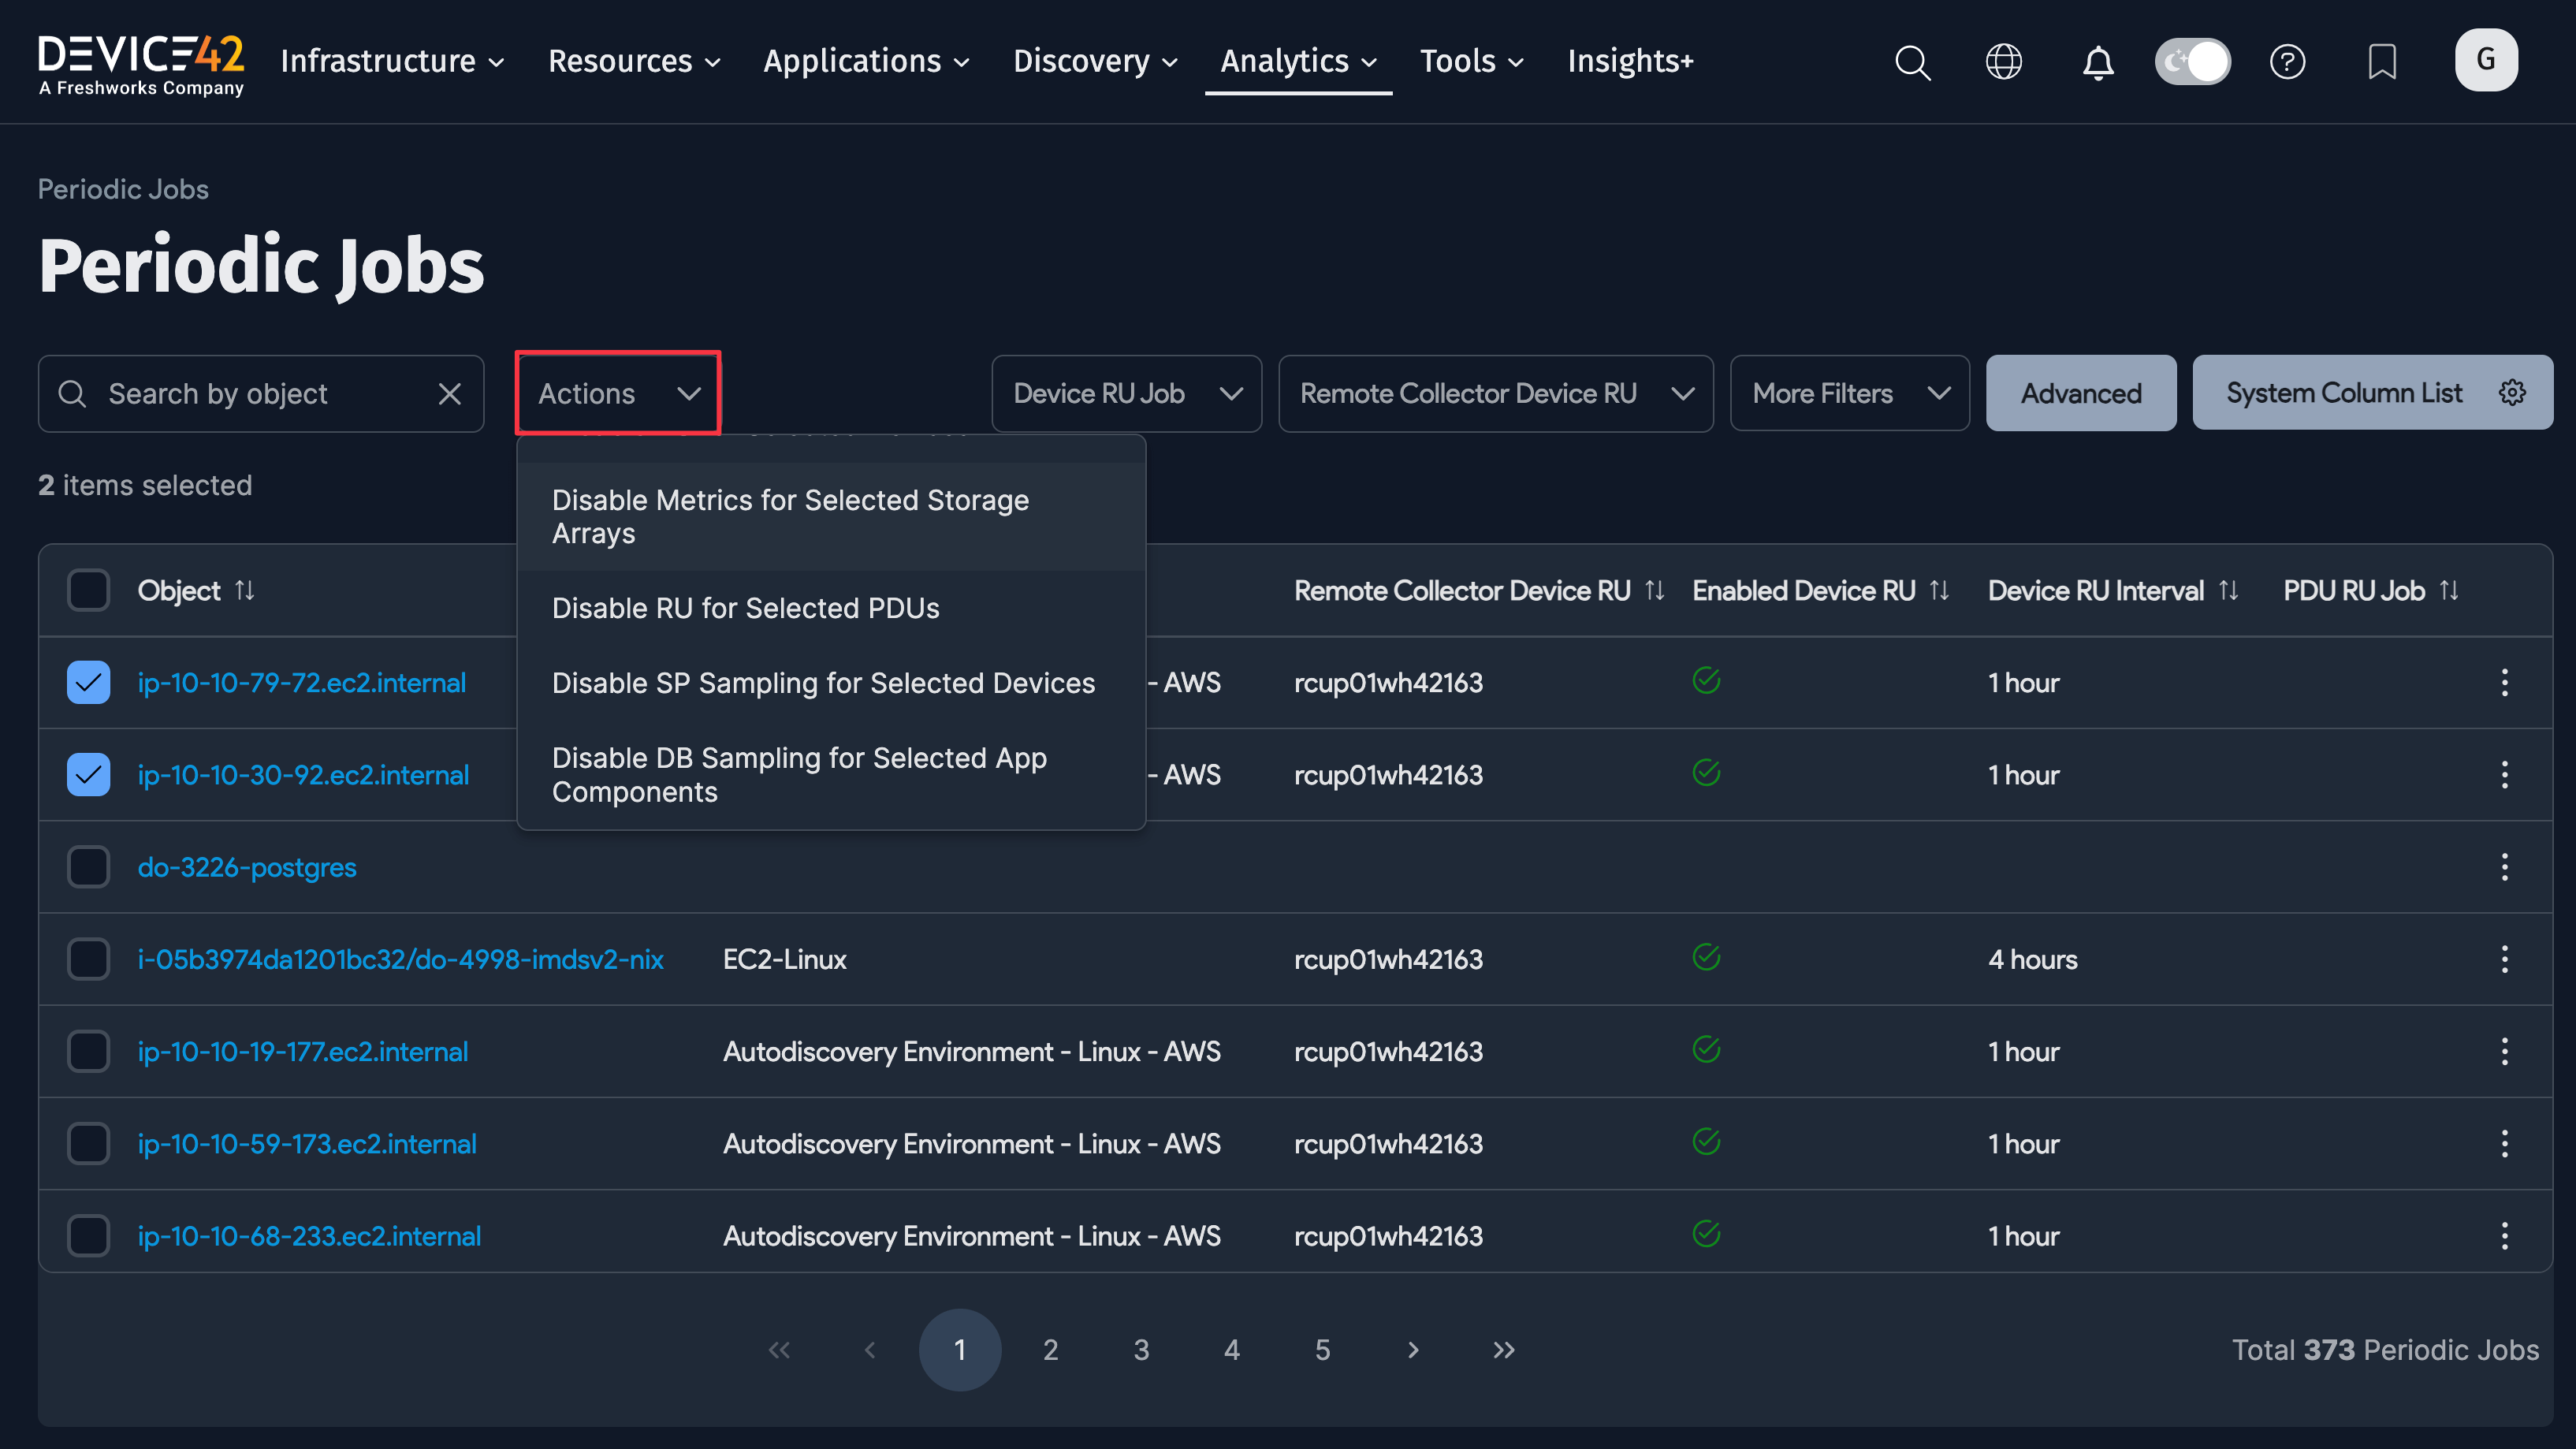This screenshot has width=2576, height=1449.
Task: Click the search magnifier icon in header
Action: coord(1912,62)
